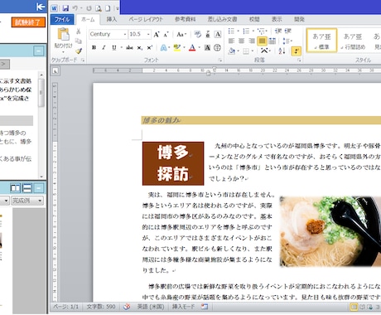Click the Cut scissors icon

79,31
